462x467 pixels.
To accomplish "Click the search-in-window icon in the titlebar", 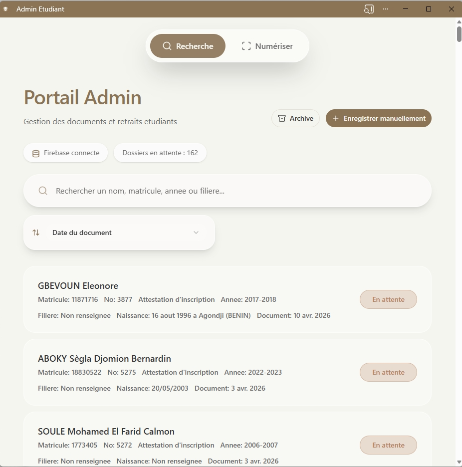I will coord(368,8).
